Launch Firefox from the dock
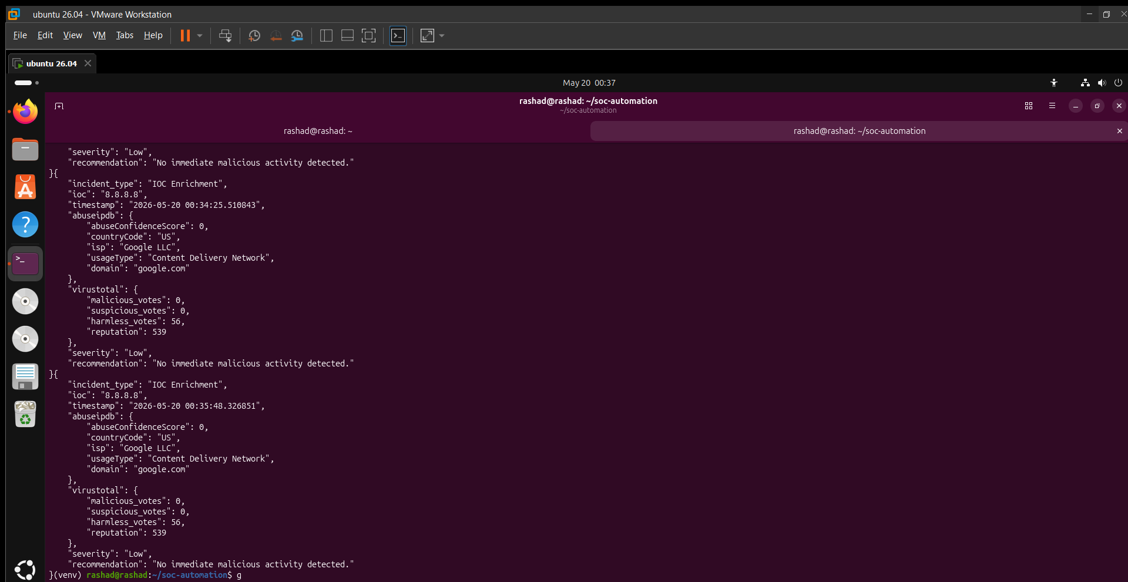This screenshot has width=1128, height=582. pyautogui.click(x=25, y=112)
